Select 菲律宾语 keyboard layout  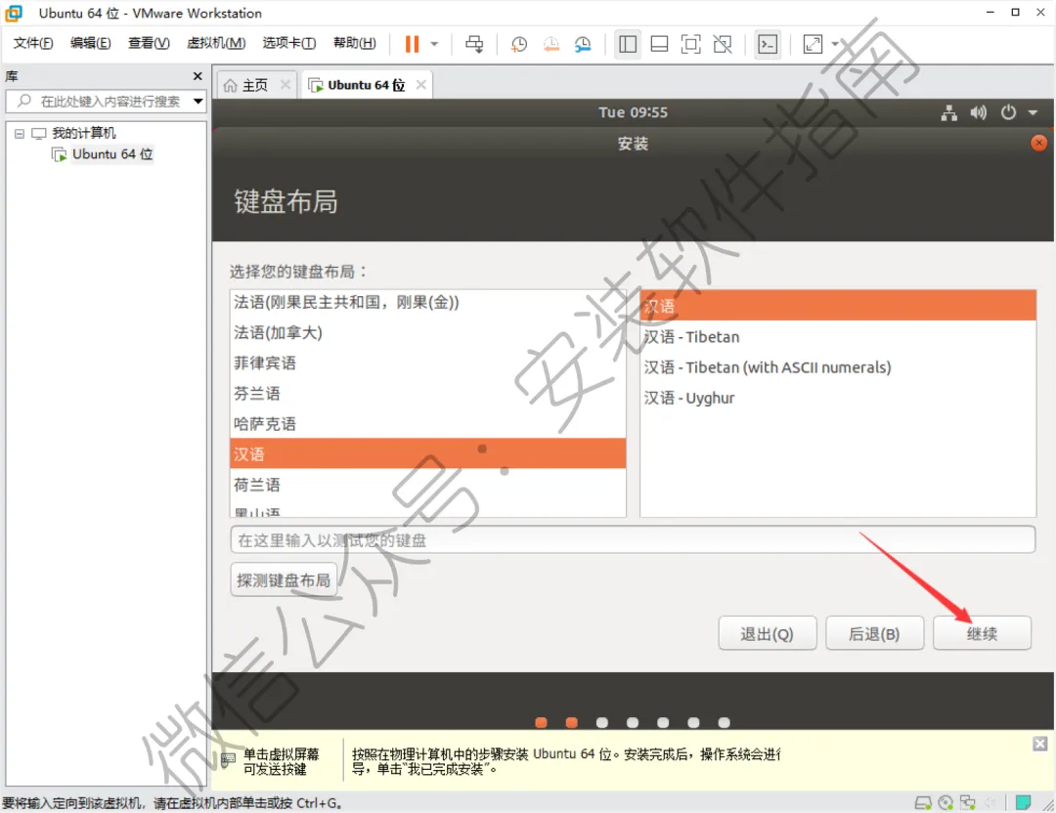point(427,363)
